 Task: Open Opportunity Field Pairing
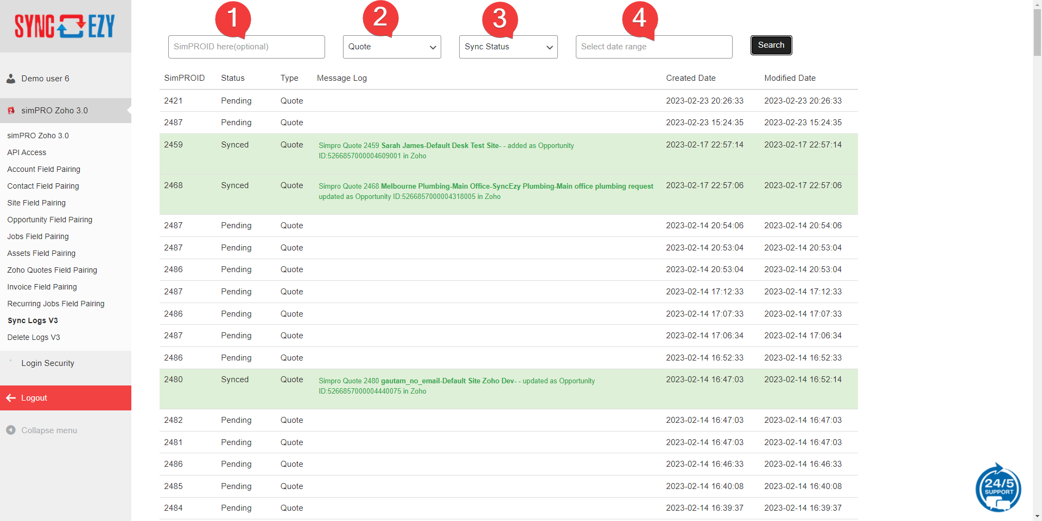49,220
